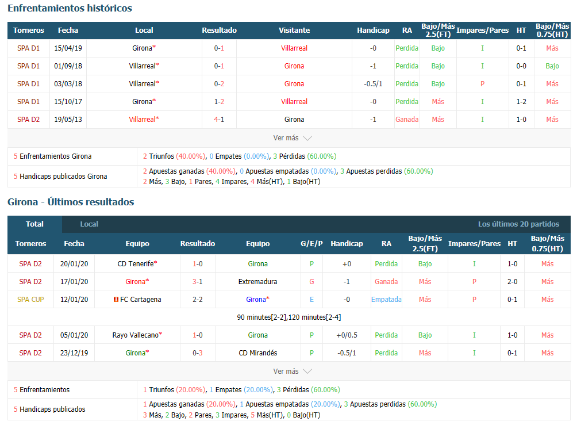Click the '90 minutes[2-2],120 minutes[2-4]' note

pyautogui.click(x=289, y=317)
